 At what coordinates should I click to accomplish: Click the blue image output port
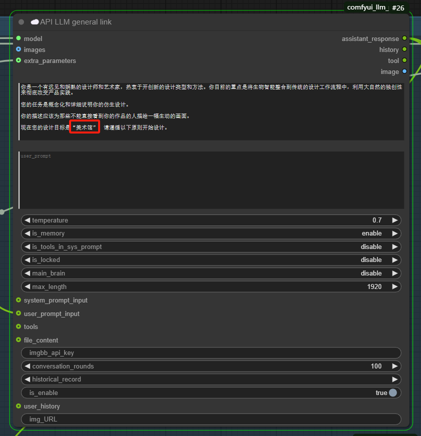coord(404,71)
